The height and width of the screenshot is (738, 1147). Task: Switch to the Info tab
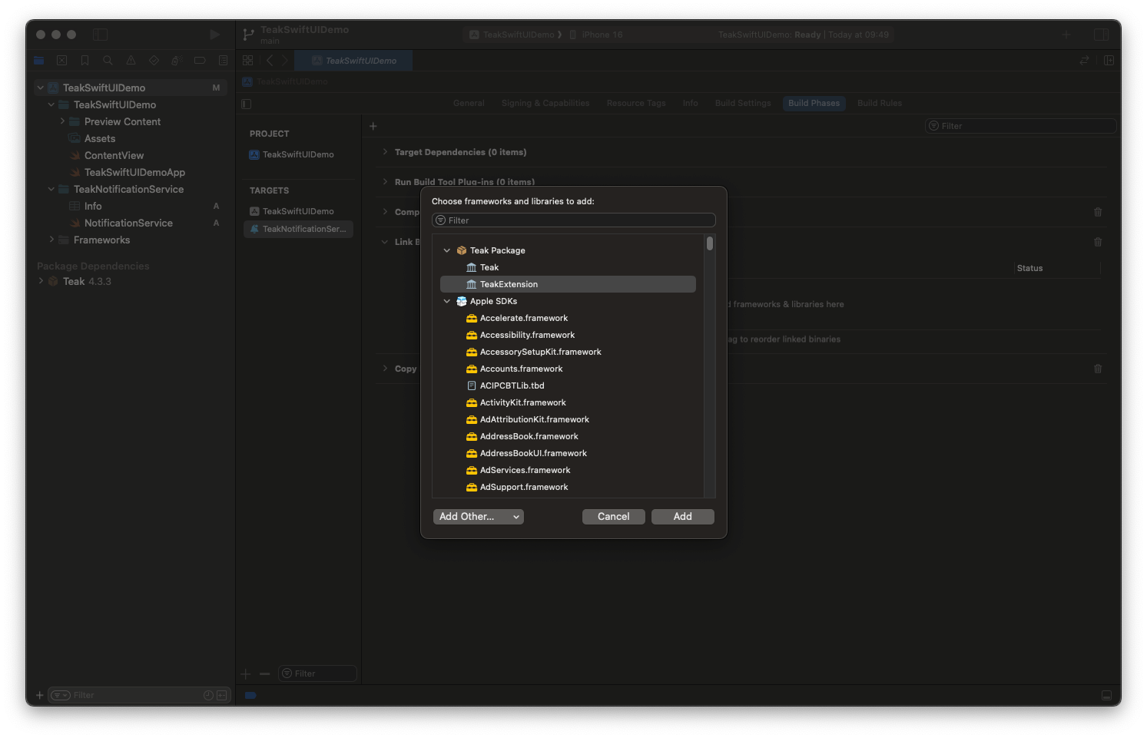691,104
